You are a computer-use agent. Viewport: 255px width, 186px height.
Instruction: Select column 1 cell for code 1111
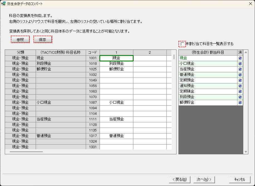(116, 119)
